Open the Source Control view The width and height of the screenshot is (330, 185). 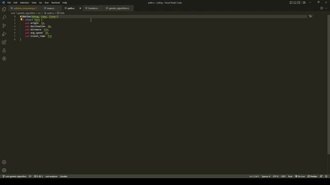pyautogui.click(x=4, y=26)
